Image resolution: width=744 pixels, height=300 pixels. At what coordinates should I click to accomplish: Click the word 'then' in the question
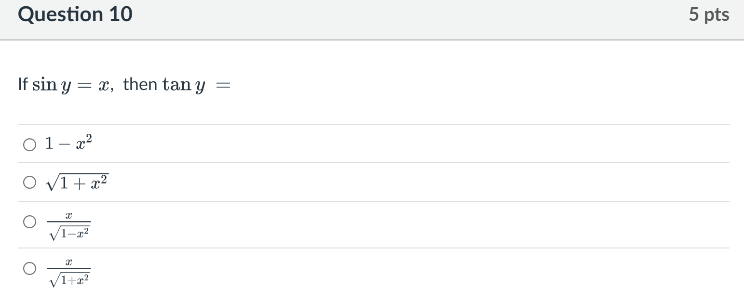pos(140,84)
